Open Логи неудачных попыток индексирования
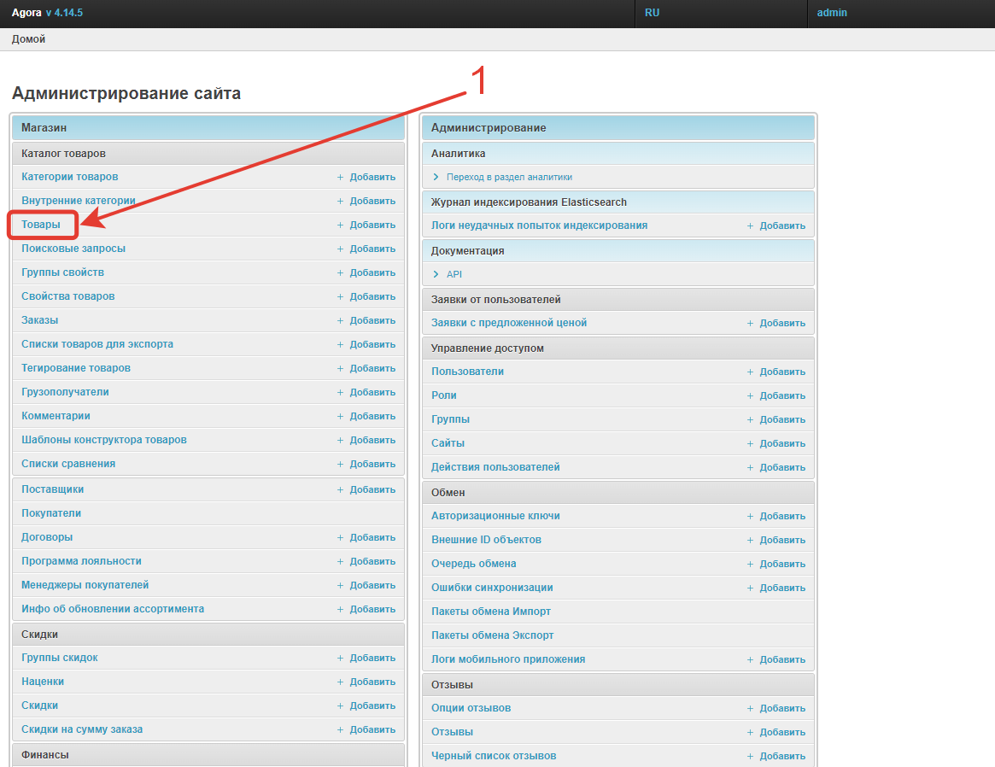Viewport: 995px width, 767px height. pos(539,225)
